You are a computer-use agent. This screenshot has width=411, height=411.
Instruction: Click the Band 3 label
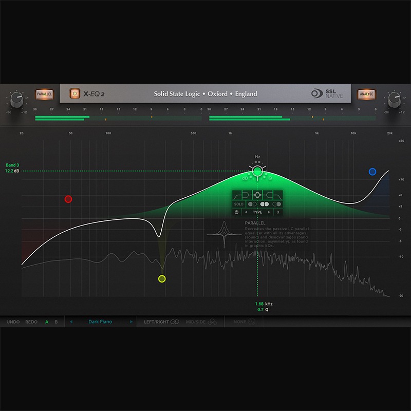click(x=12, y=165)
